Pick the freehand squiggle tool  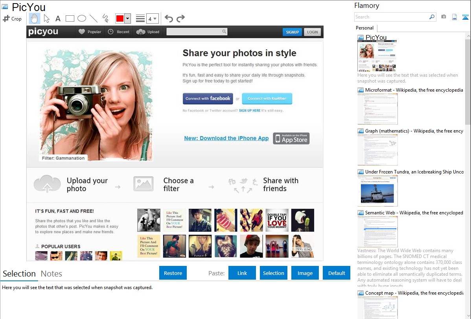(105, 18)
